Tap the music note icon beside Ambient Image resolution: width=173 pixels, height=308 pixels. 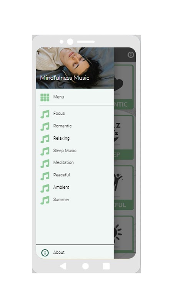tap(45, 188)
